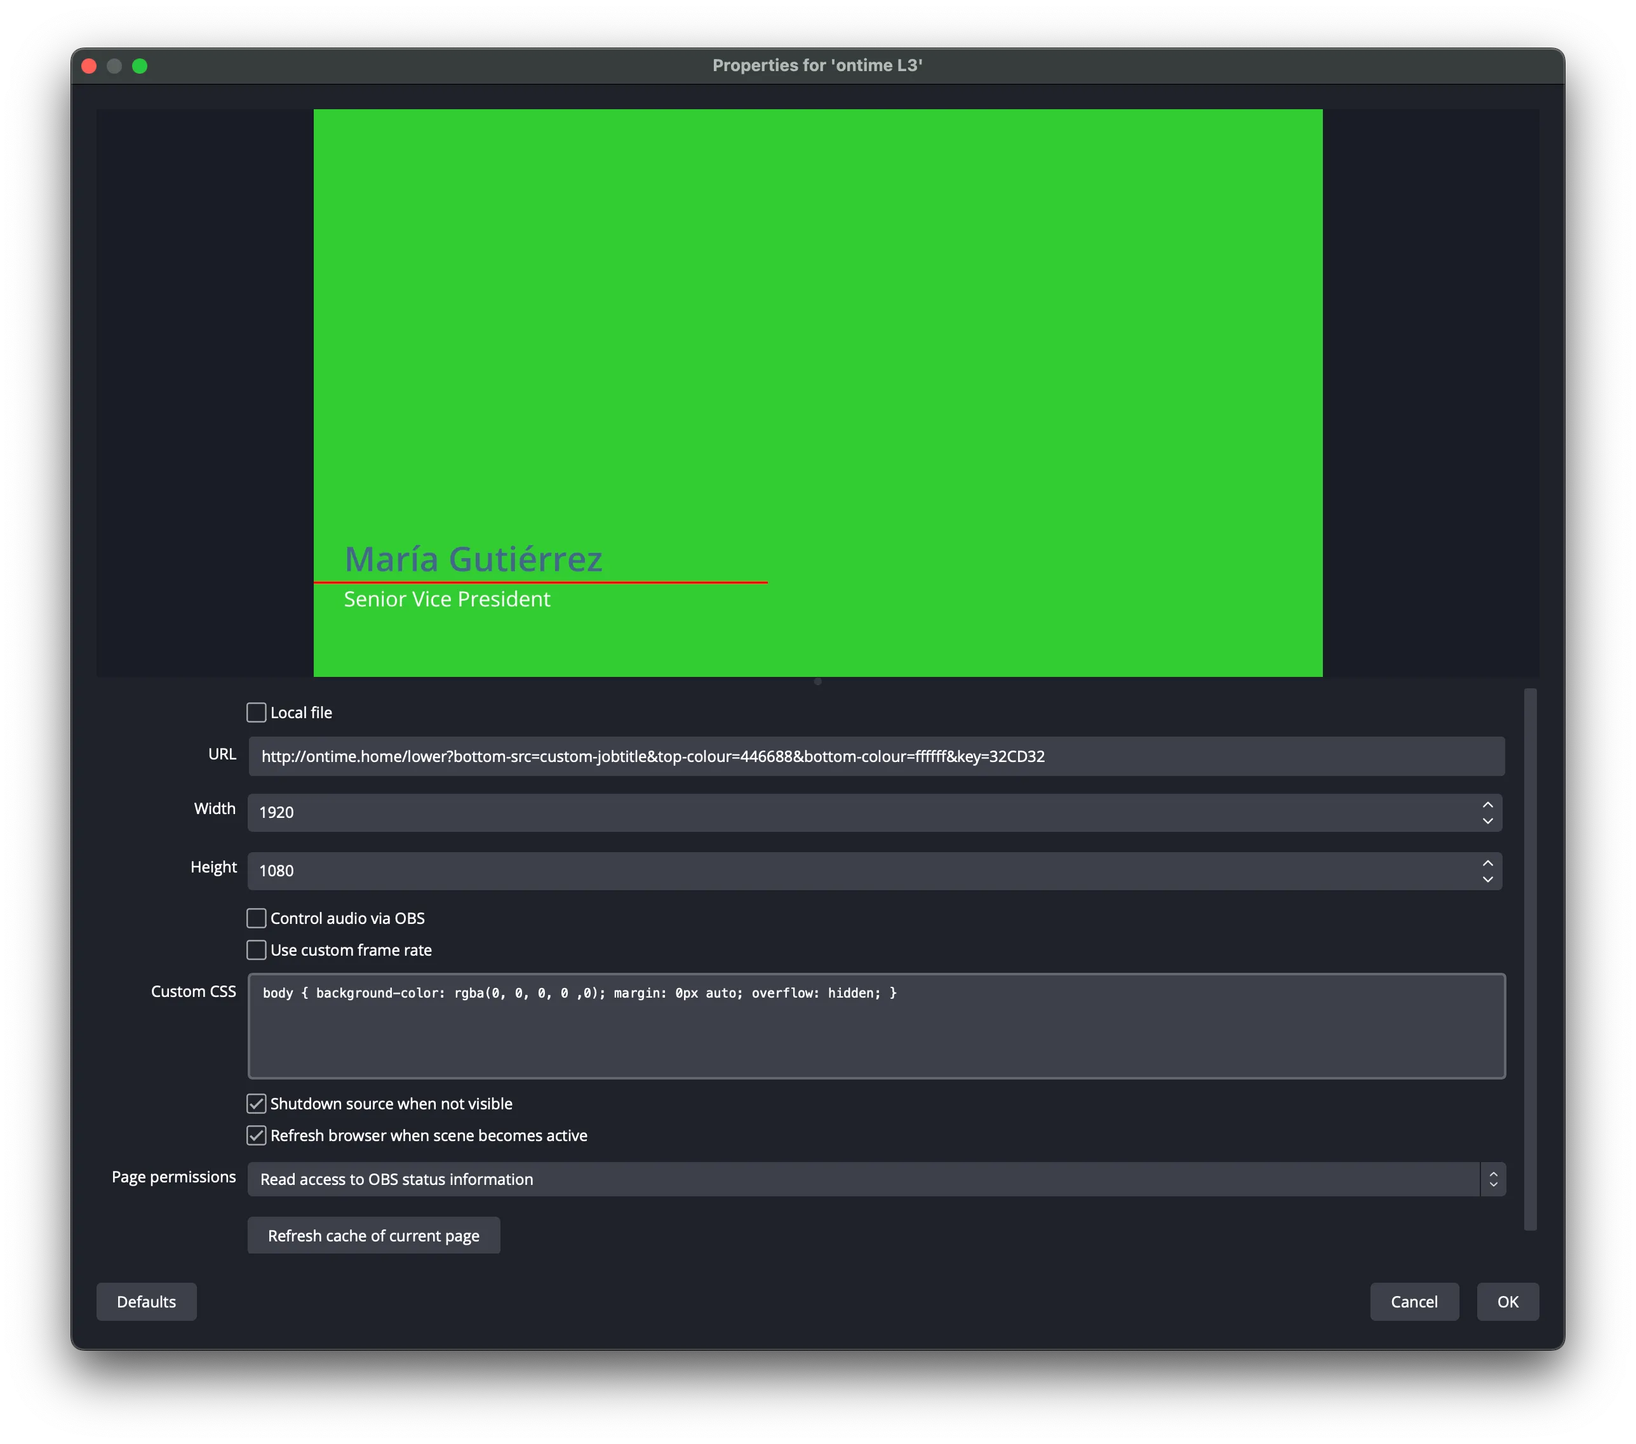This screenshot has width=1636, height=1444.
Task: Restore settings with the Defaults button
Action: [x=147, y=1302]
